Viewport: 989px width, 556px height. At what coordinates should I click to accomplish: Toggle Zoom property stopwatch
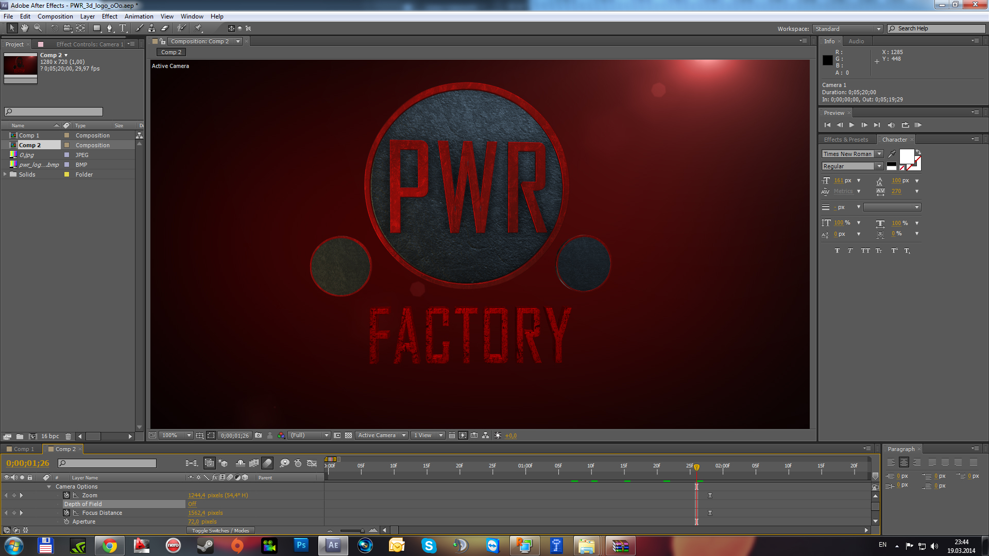[66, 495]
